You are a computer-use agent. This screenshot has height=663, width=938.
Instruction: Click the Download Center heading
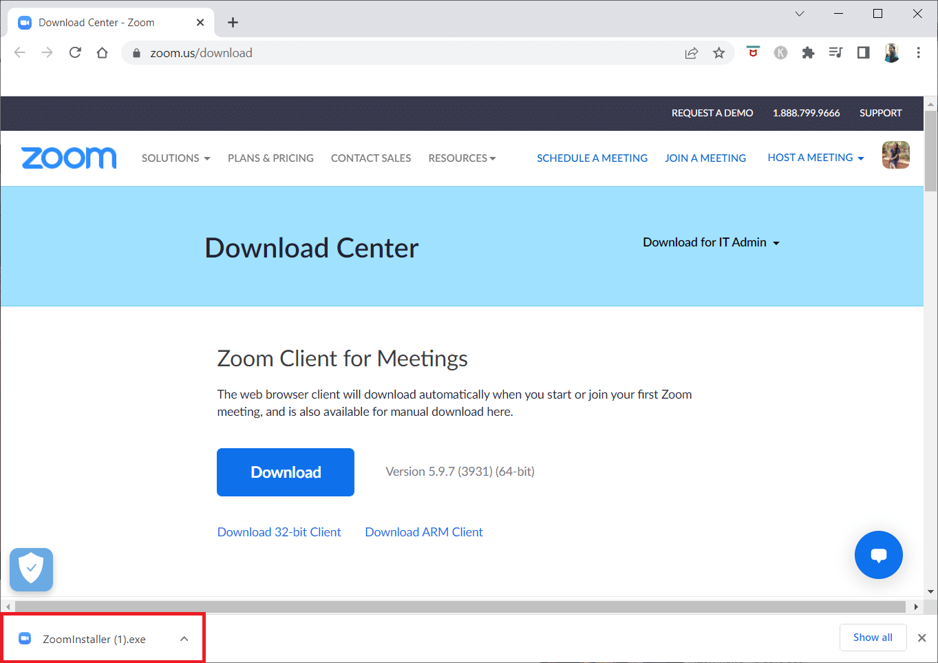pyautogui.click(x=312, y=248)
